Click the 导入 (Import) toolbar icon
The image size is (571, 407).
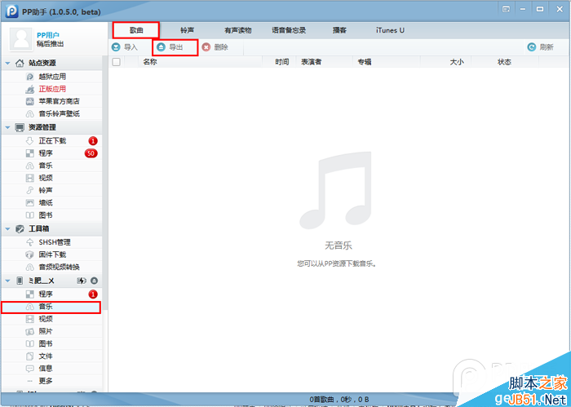pyautogui.click(x=117, y=47)
